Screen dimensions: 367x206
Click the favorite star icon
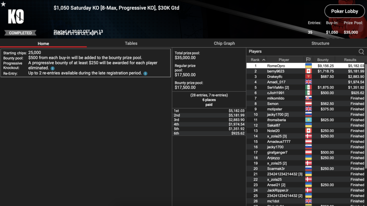[3, 4]
